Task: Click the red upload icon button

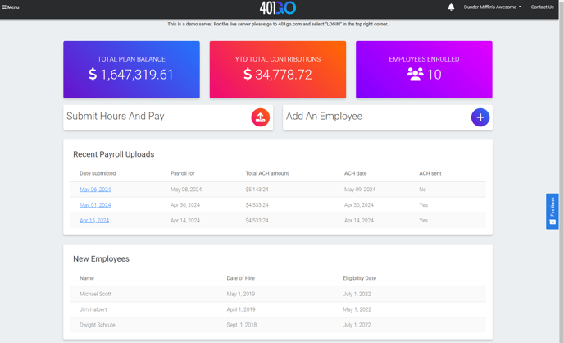Action: (x=260, y=117)
